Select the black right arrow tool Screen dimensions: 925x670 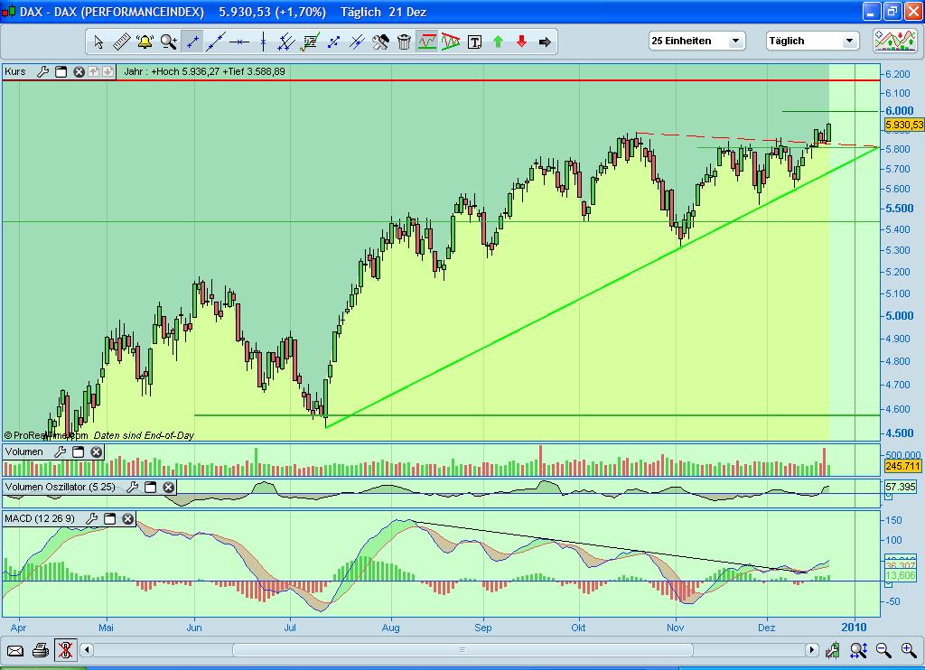click(545, 42)
